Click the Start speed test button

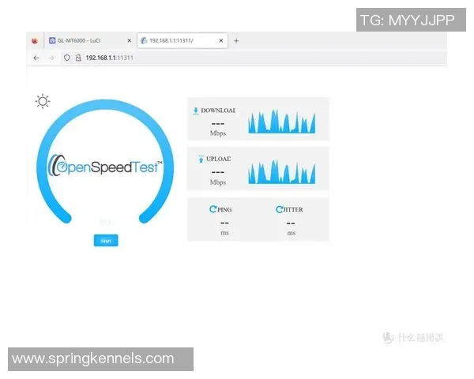[x=106, y=240]
